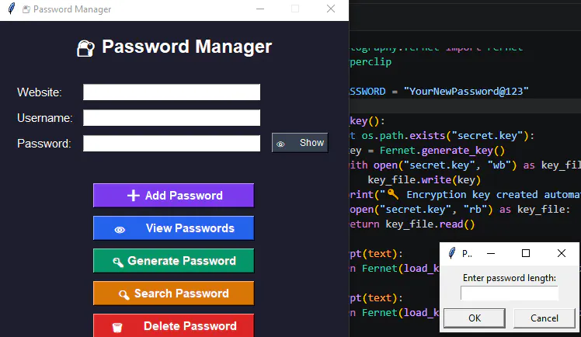Click key_file.write(key) line in the editor
The width and height of the screenshot is (581, 337).
point(424,180)
